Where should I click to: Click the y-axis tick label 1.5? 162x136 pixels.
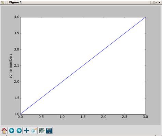(x=17, y=98)
